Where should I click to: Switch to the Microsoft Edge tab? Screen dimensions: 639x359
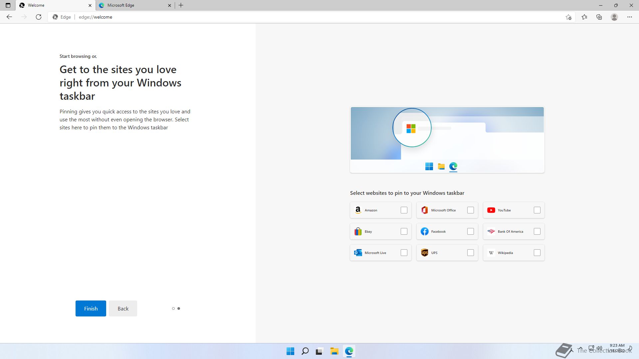click(135, 5)
